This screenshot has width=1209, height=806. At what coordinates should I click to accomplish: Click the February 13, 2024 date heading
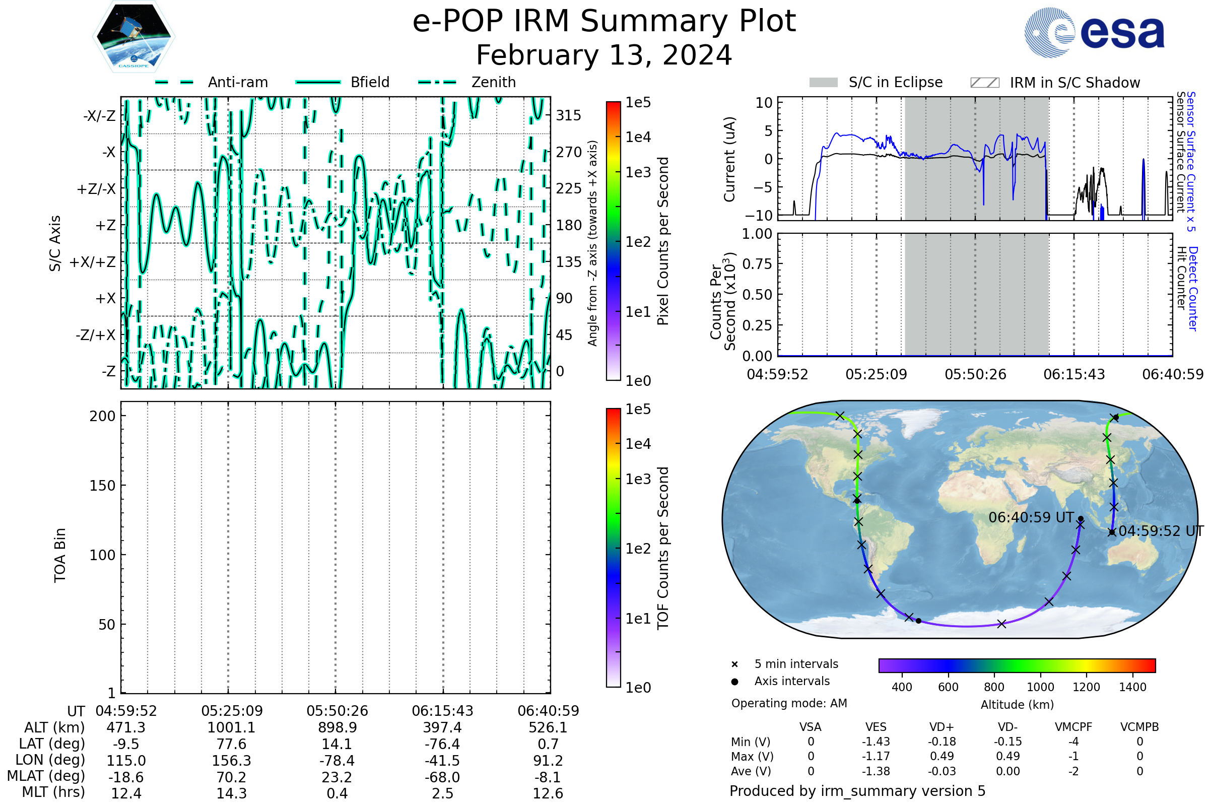[604, 55]
